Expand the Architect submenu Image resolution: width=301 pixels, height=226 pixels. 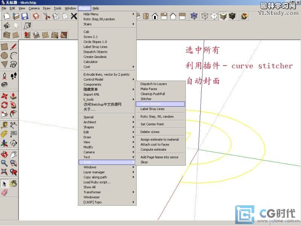[x=107, y=122]
